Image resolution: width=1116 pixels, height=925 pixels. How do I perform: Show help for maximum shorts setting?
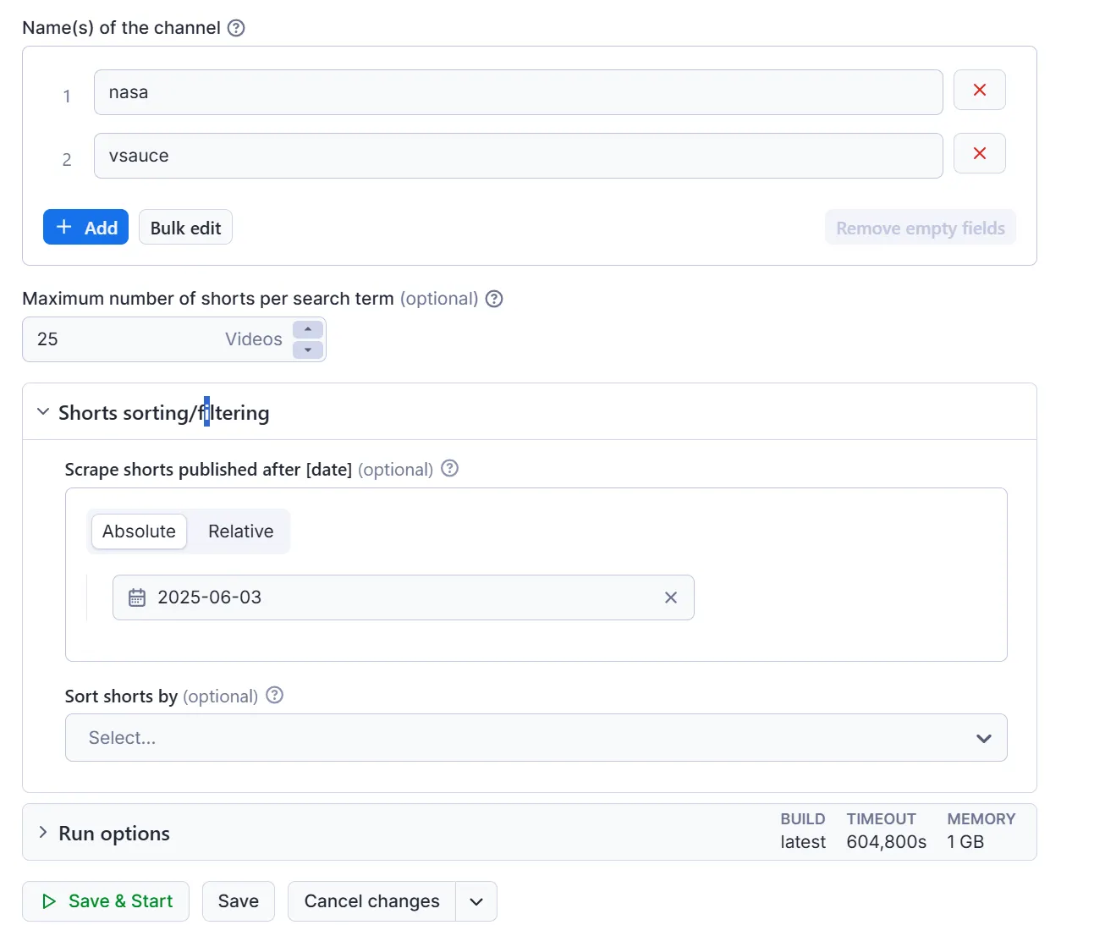point(494,299)
